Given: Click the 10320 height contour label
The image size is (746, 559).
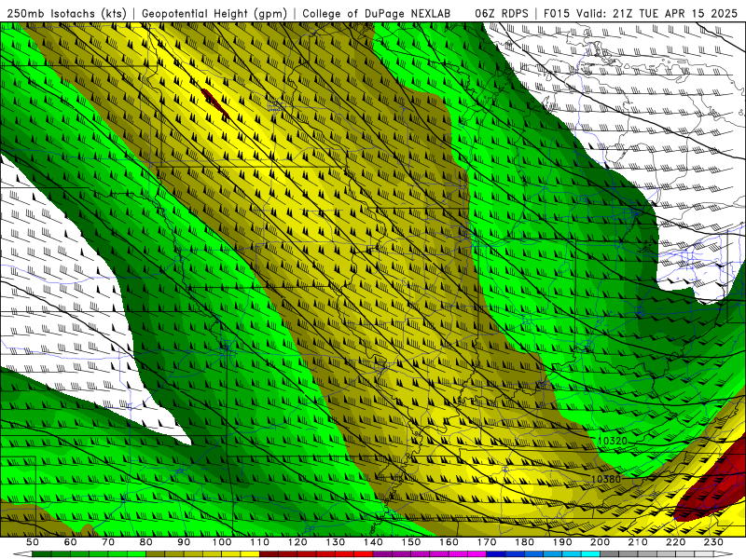Looking at the screenshot, I should pos(613,441).
